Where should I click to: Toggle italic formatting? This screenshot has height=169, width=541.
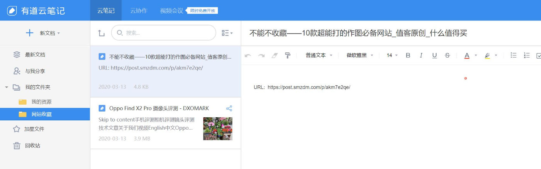(421, 56)
